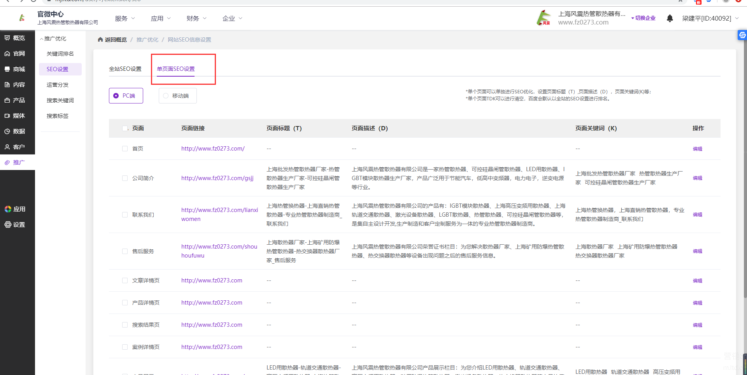Viewport: 747px width, 375px height.
Task: Open the 财务 top menu dropdown
Action: 196,18
